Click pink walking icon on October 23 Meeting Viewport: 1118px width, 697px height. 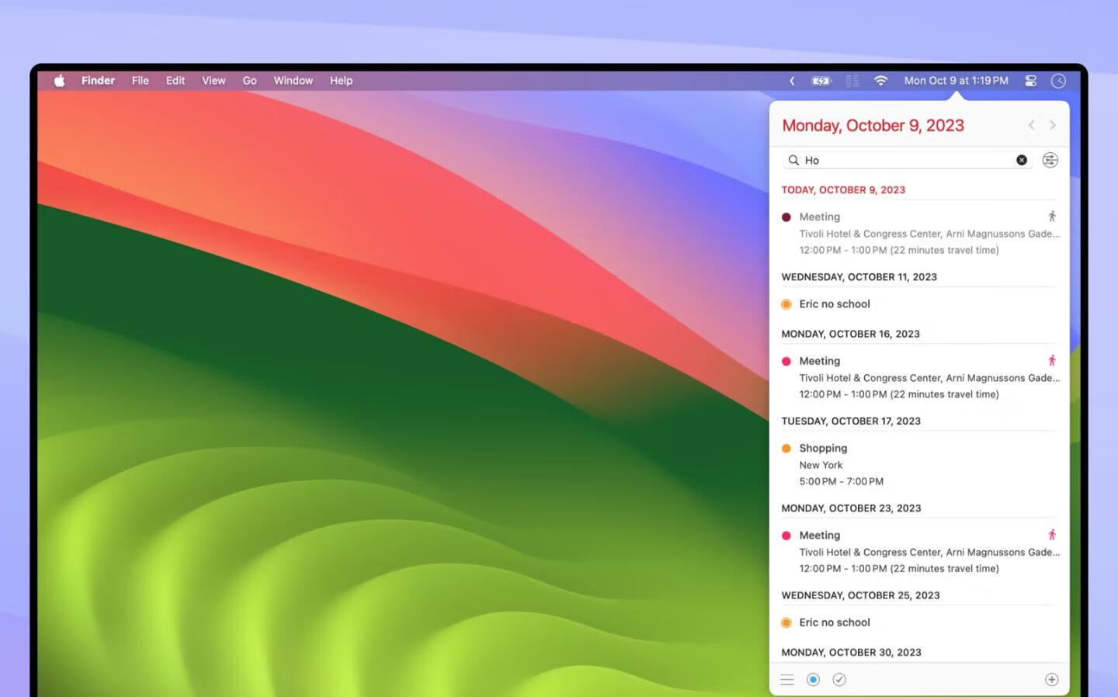coord(1052,535)
